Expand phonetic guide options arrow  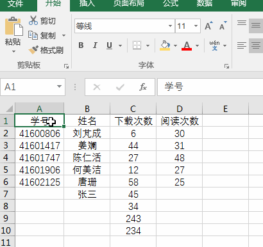click(x=225, y=45)
